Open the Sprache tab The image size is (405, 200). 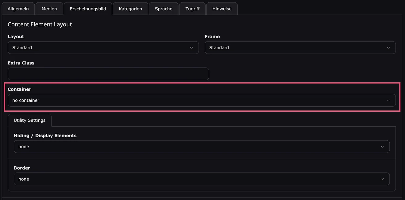click(x=164, y=9)
